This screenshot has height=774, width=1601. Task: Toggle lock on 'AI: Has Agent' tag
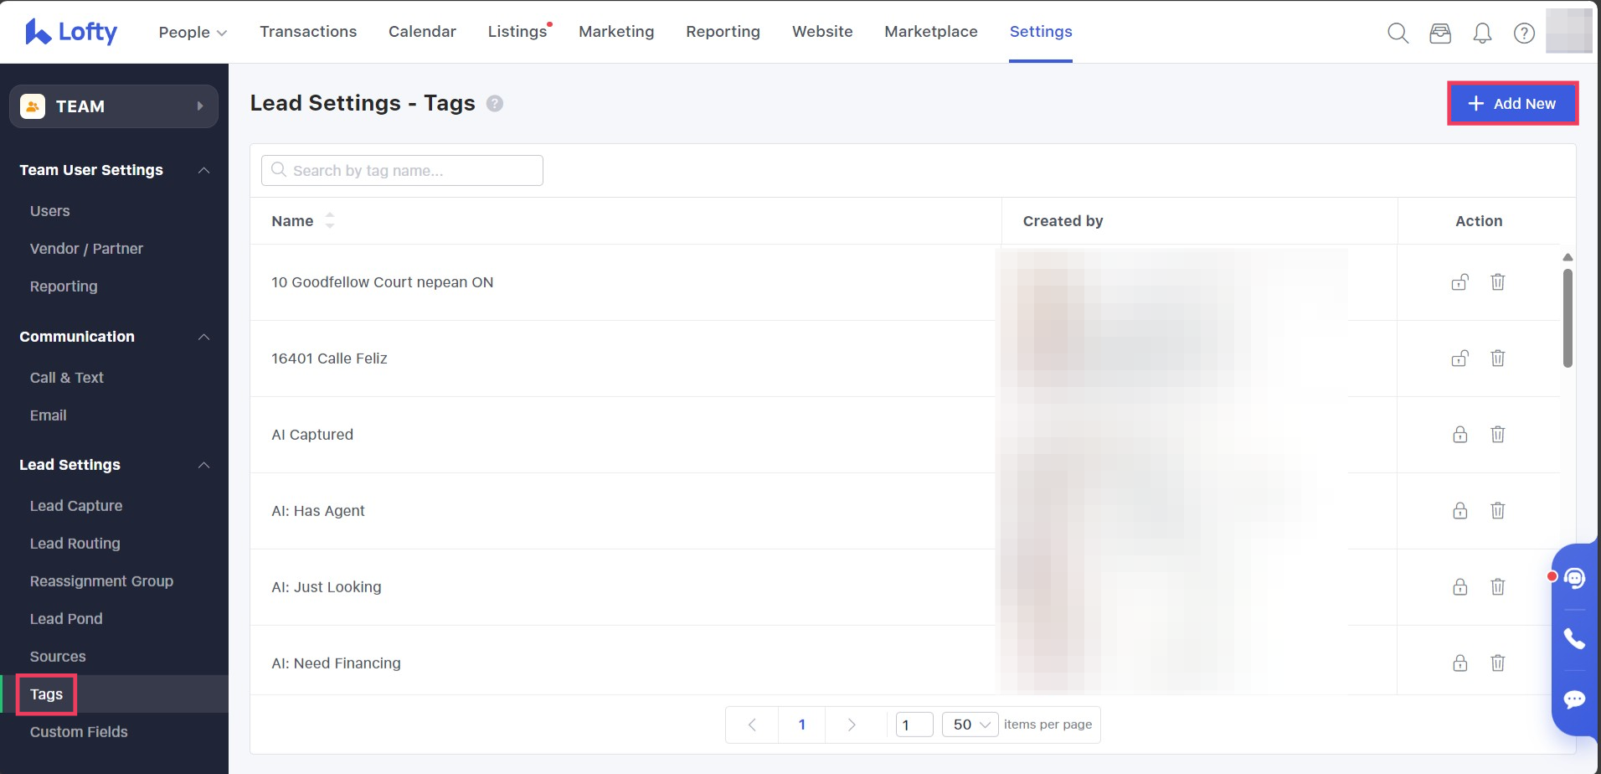[1459, 510]
